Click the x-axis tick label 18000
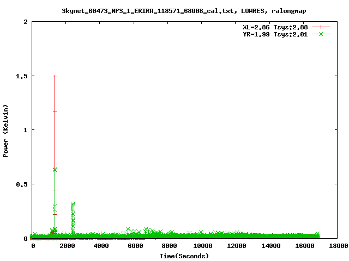Viewport: 349px width, 261px height. point(338,246)
